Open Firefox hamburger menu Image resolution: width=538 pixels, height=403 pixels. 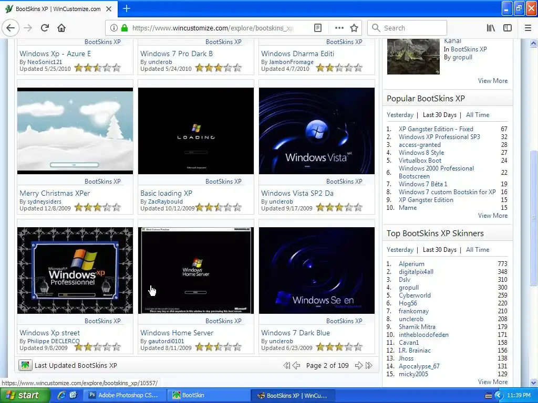click(x=528, y=28)
